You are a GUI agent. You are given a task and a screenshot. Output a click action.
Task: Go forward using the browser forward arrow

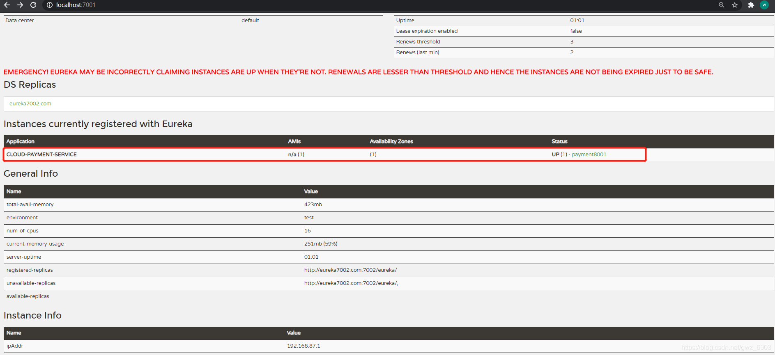tap(20, 5)
